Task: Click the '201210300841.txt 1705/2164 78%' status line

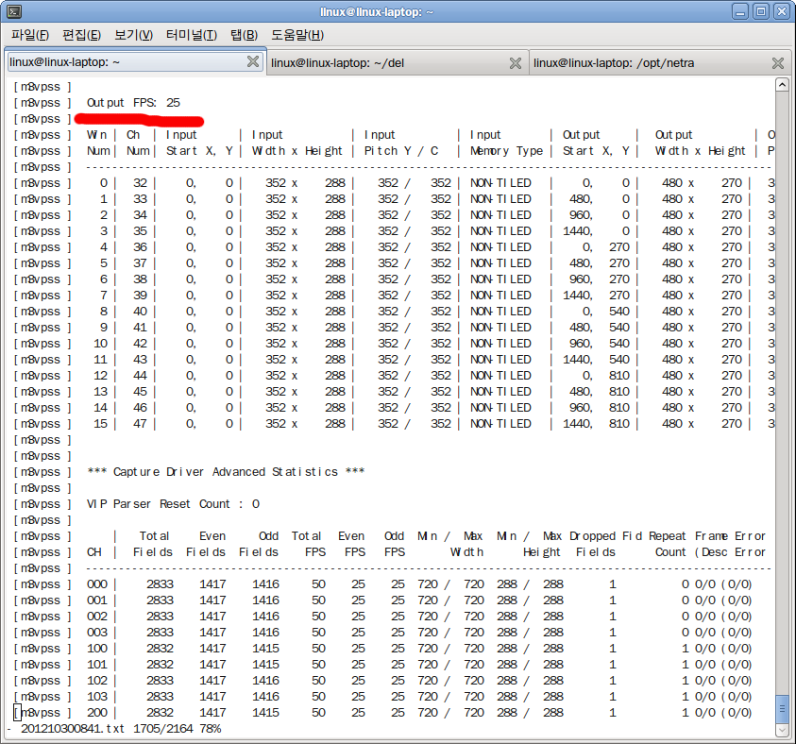Action: tap(121, 729)
